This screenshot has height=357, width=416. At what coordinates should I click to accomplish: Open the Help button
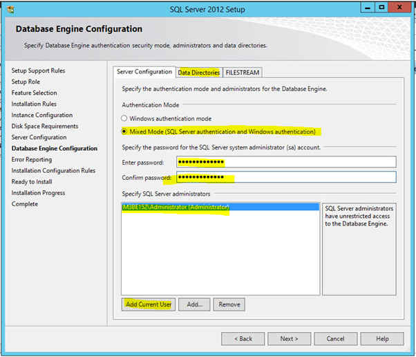pyautogui.click(x=382, y=339)
